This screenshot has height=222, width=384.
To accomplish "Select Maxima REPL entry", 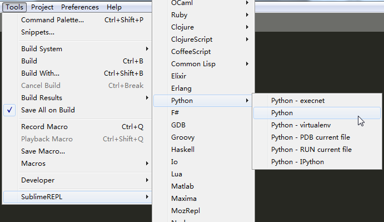I will point(203,199).
